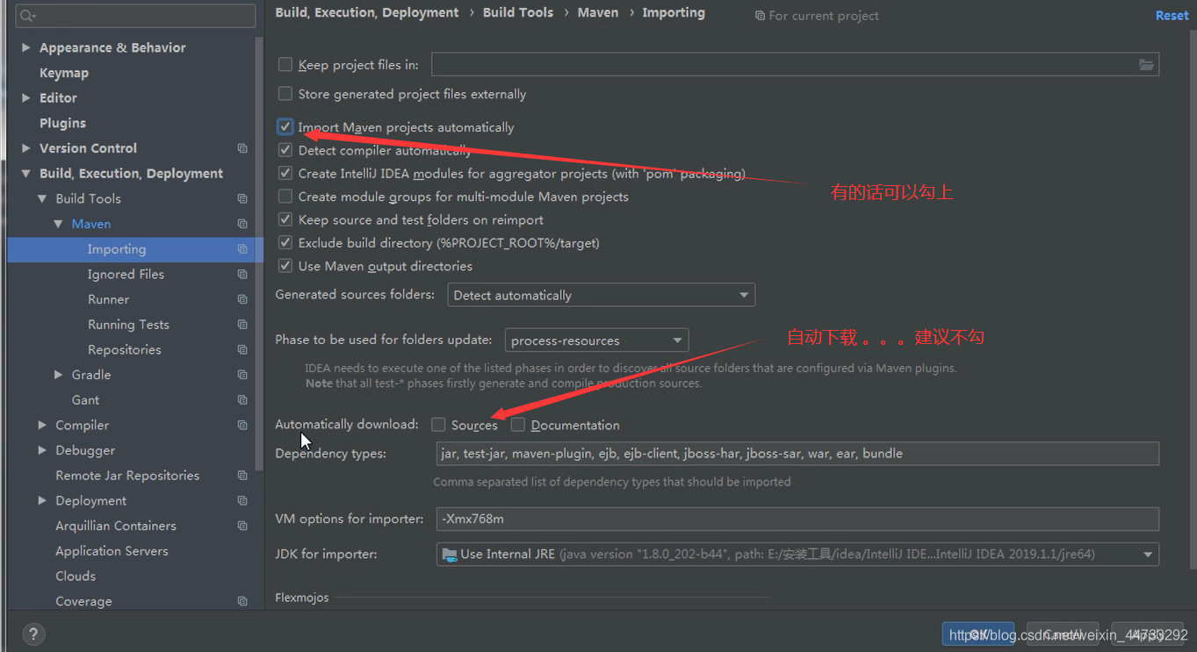
Task: Expand the Editor section
Action: click(26, 97)
